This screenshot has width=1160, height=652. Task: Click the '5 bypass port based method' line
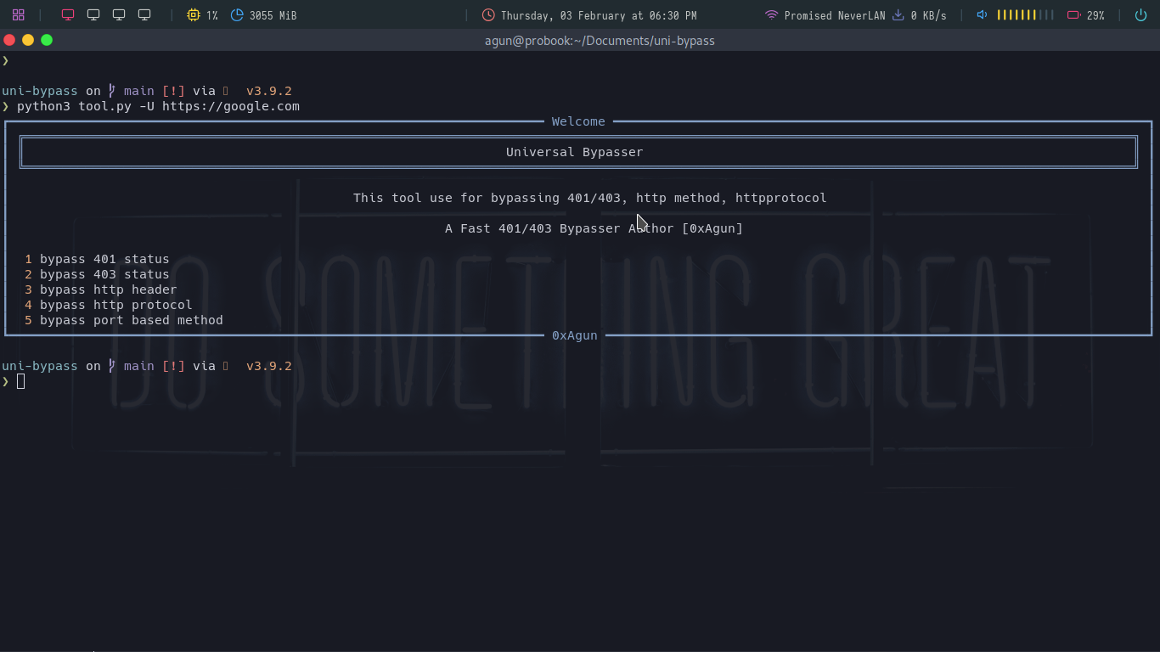tap(124, 320)
